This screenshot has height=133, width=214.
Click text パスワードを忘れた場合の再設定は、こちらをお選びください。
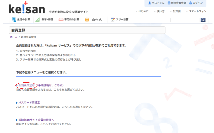[55, 107]
